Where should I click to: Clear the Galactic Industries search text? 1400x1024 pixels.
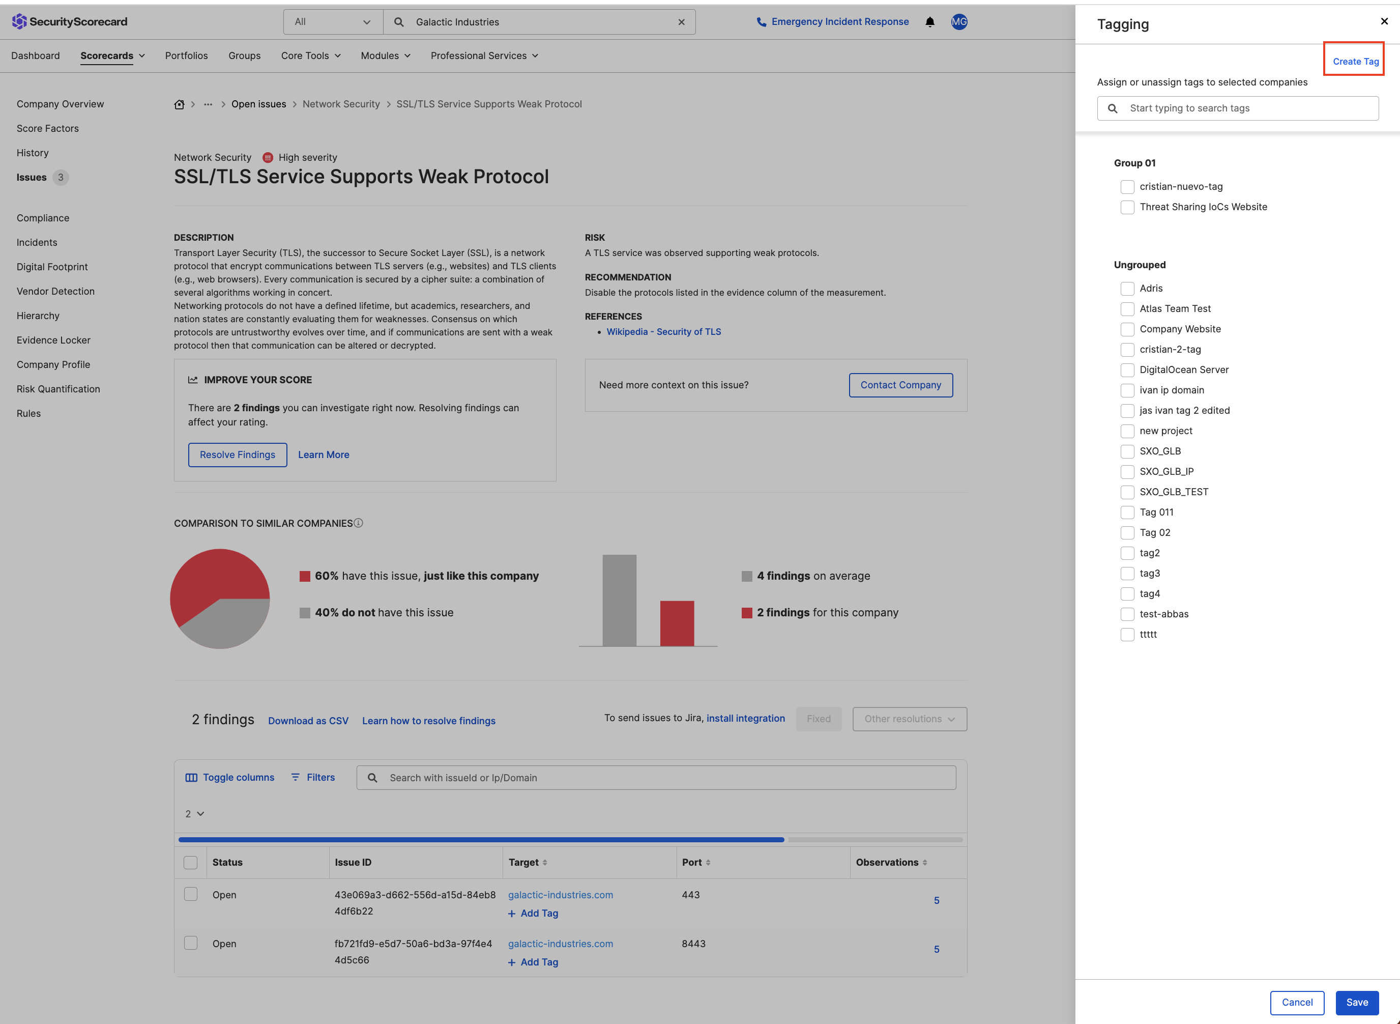tap(681, 22)
